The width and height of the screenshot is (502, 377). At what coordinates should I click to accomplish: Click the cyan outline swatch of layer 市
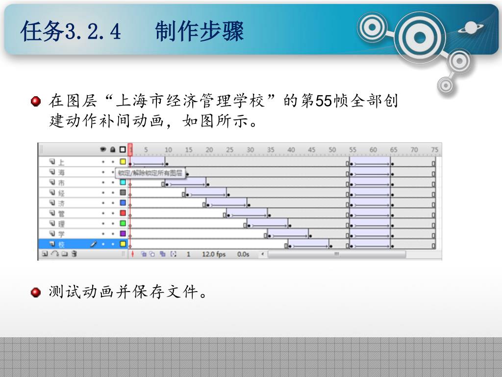[x=123, y=182]
